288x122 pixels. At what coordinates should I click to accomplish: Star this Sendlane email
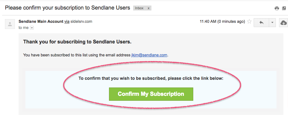point(249,22)
